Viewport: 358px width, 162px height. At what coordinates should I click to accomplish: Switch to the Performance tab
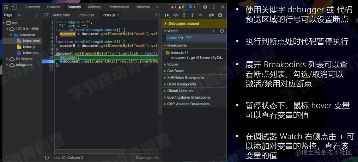click(x=119, y=7)
